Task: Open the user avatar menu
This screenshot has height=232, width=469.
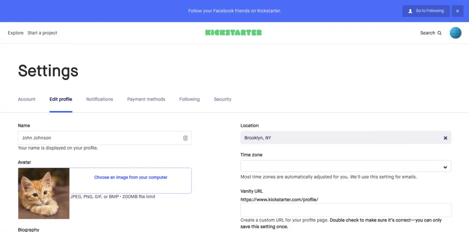Action: 456,33
